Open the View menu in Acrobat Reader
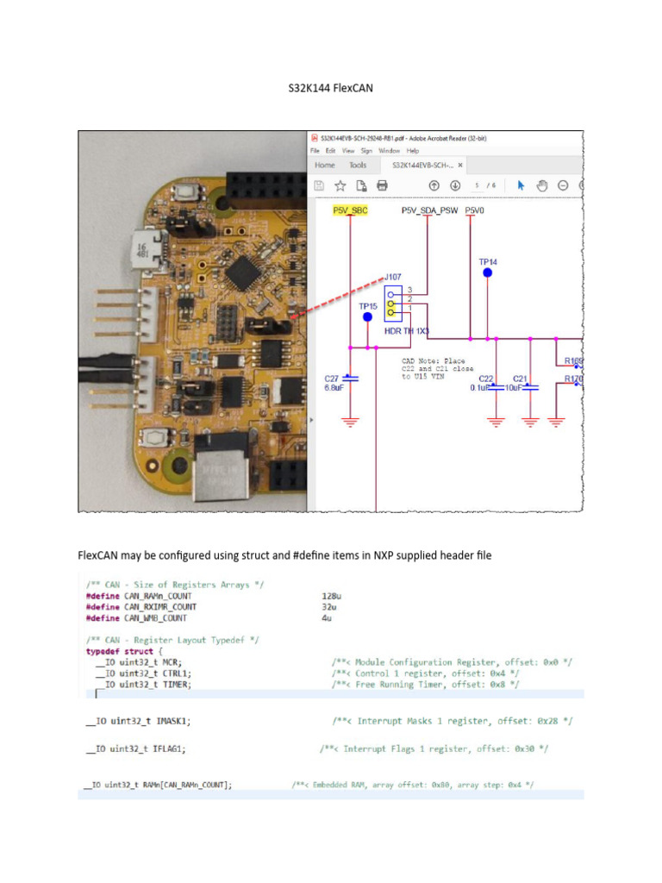The height and width of the screenshot is (883, 662). point(348,151)
